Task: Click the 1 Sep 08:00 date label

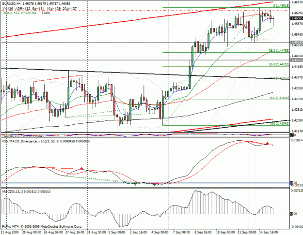Action: coord(118,232)
